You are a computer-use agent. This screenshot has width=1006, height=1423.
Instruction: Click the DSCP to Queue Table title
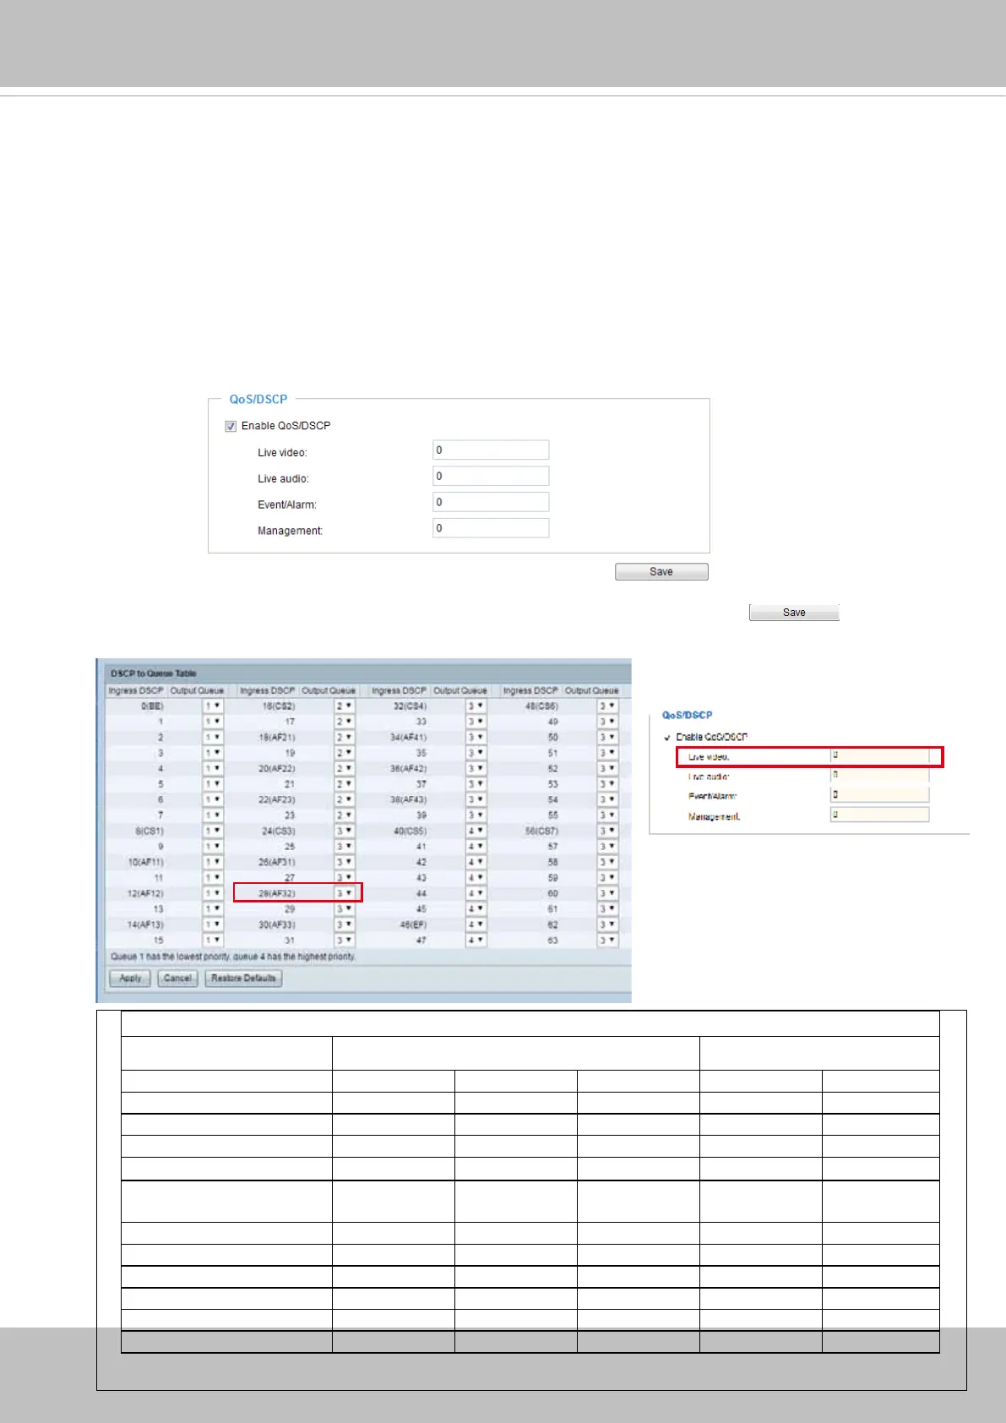154,673
